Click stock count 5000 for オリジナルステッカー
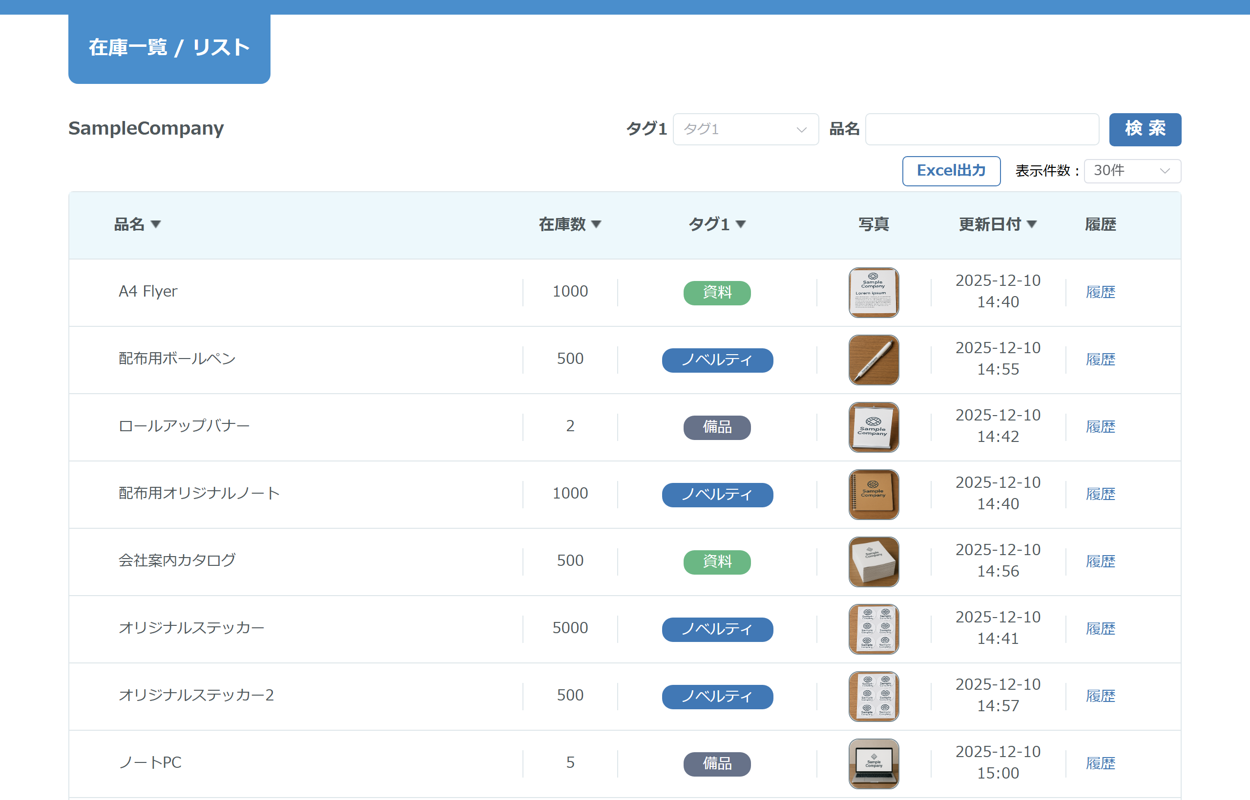This screenshot has width=1250, height=800. [570, 628]
